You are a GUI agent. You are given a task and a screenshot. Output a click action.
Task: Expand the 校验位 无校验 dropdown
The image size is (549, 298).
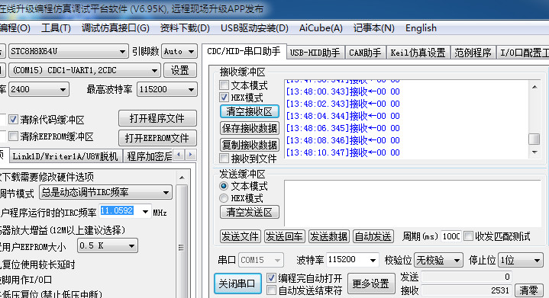coord(457,260)
